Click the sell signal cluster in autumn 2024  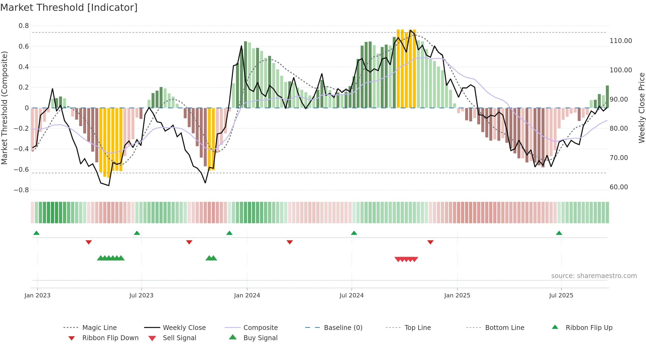click(406, 259)
